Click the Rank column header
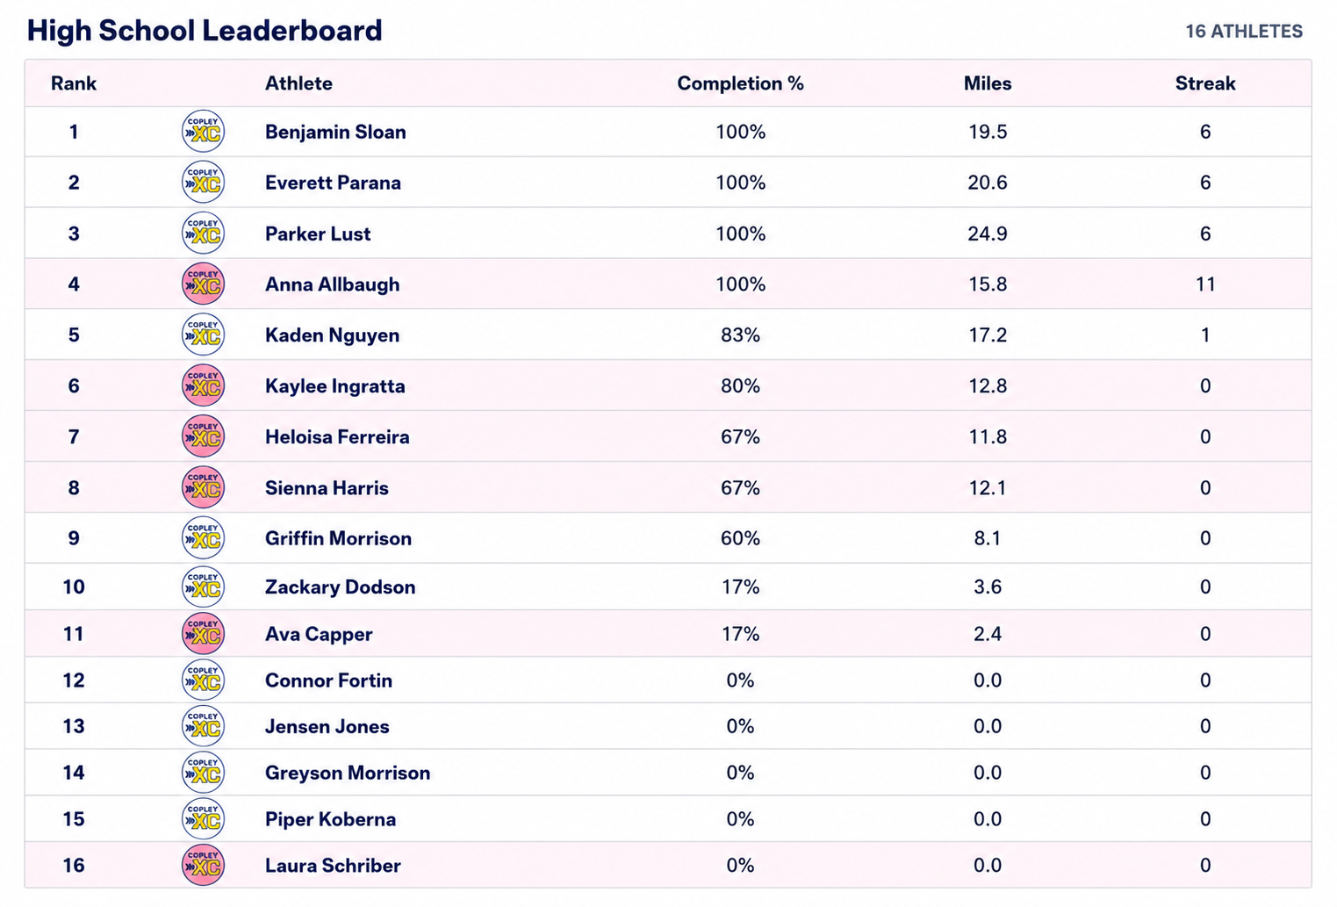Viewport: 1337px width, 907px height. 74,83
